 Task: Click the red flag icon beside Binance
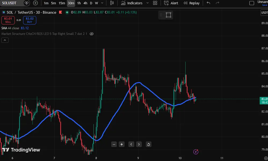[x=60, y=12]
